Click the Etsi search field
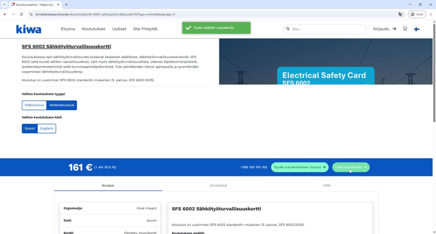The width and height of the screenshot is (436, 234). coord(325,29)
